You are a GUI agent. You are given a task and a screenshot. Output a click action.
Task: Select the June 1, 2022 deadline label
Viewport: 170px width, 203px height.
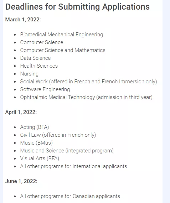21,181
